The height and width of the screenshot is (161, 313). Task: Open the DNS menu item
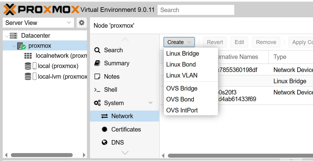click(x=125, y=142)
